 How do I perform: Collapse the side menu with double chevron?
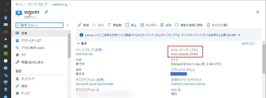point(67,25)
